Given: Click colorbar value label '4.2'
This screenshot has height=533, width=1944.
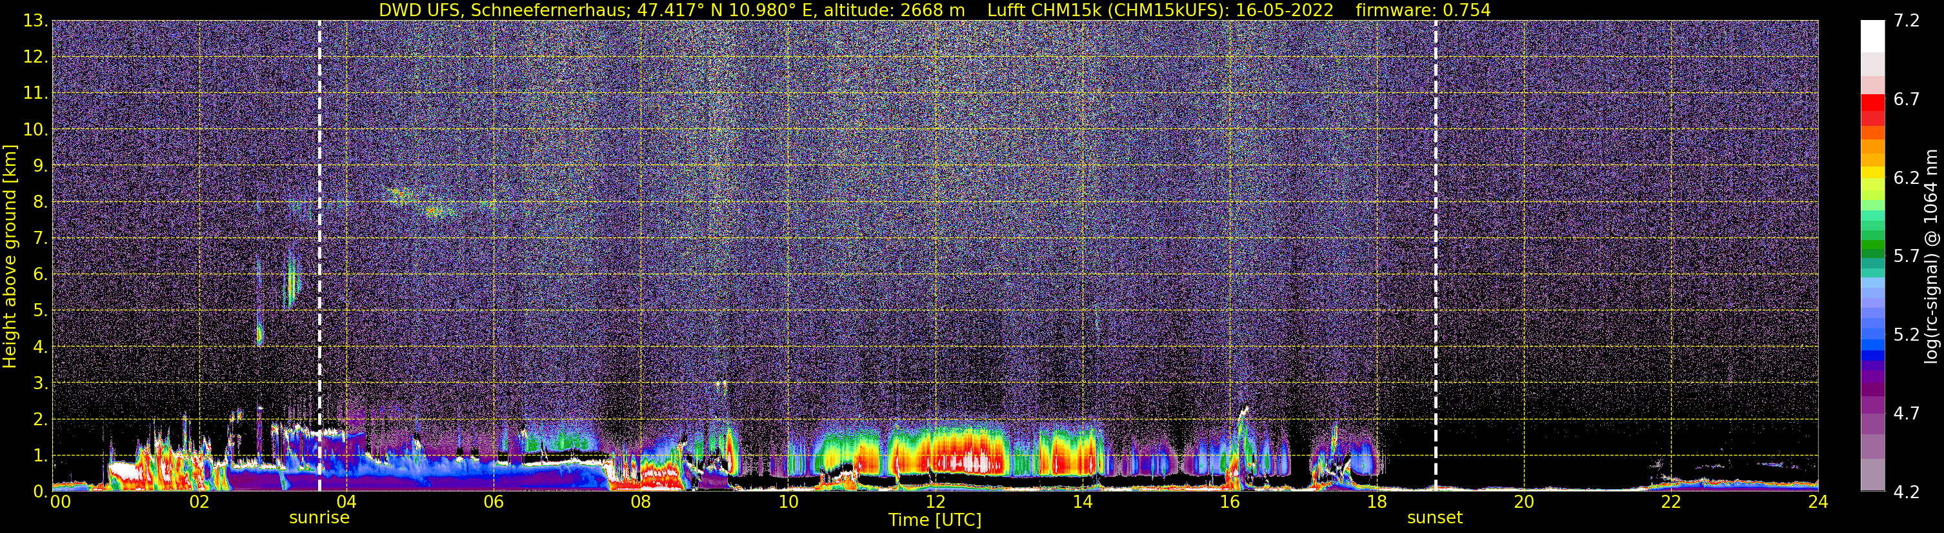Looking at the screenshot, I should click(x=1907, y=492).
